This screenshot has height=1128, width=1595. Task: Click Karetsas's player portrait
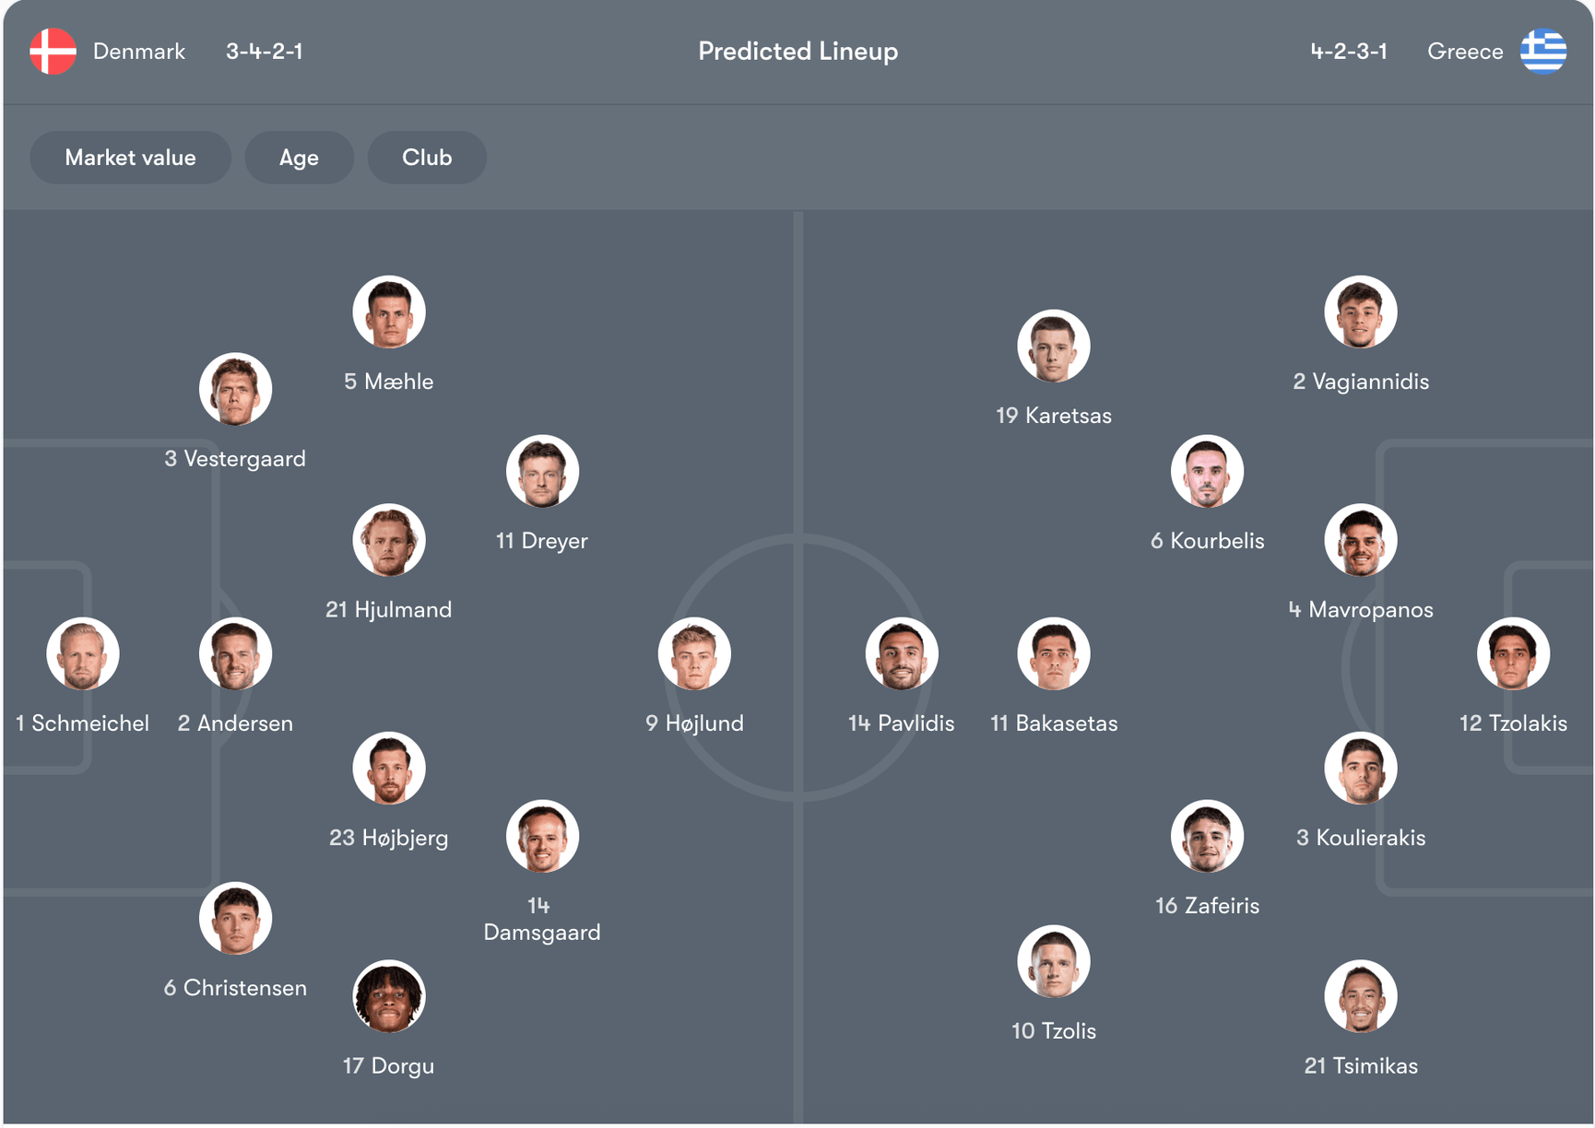click(x=1053, y=347)
